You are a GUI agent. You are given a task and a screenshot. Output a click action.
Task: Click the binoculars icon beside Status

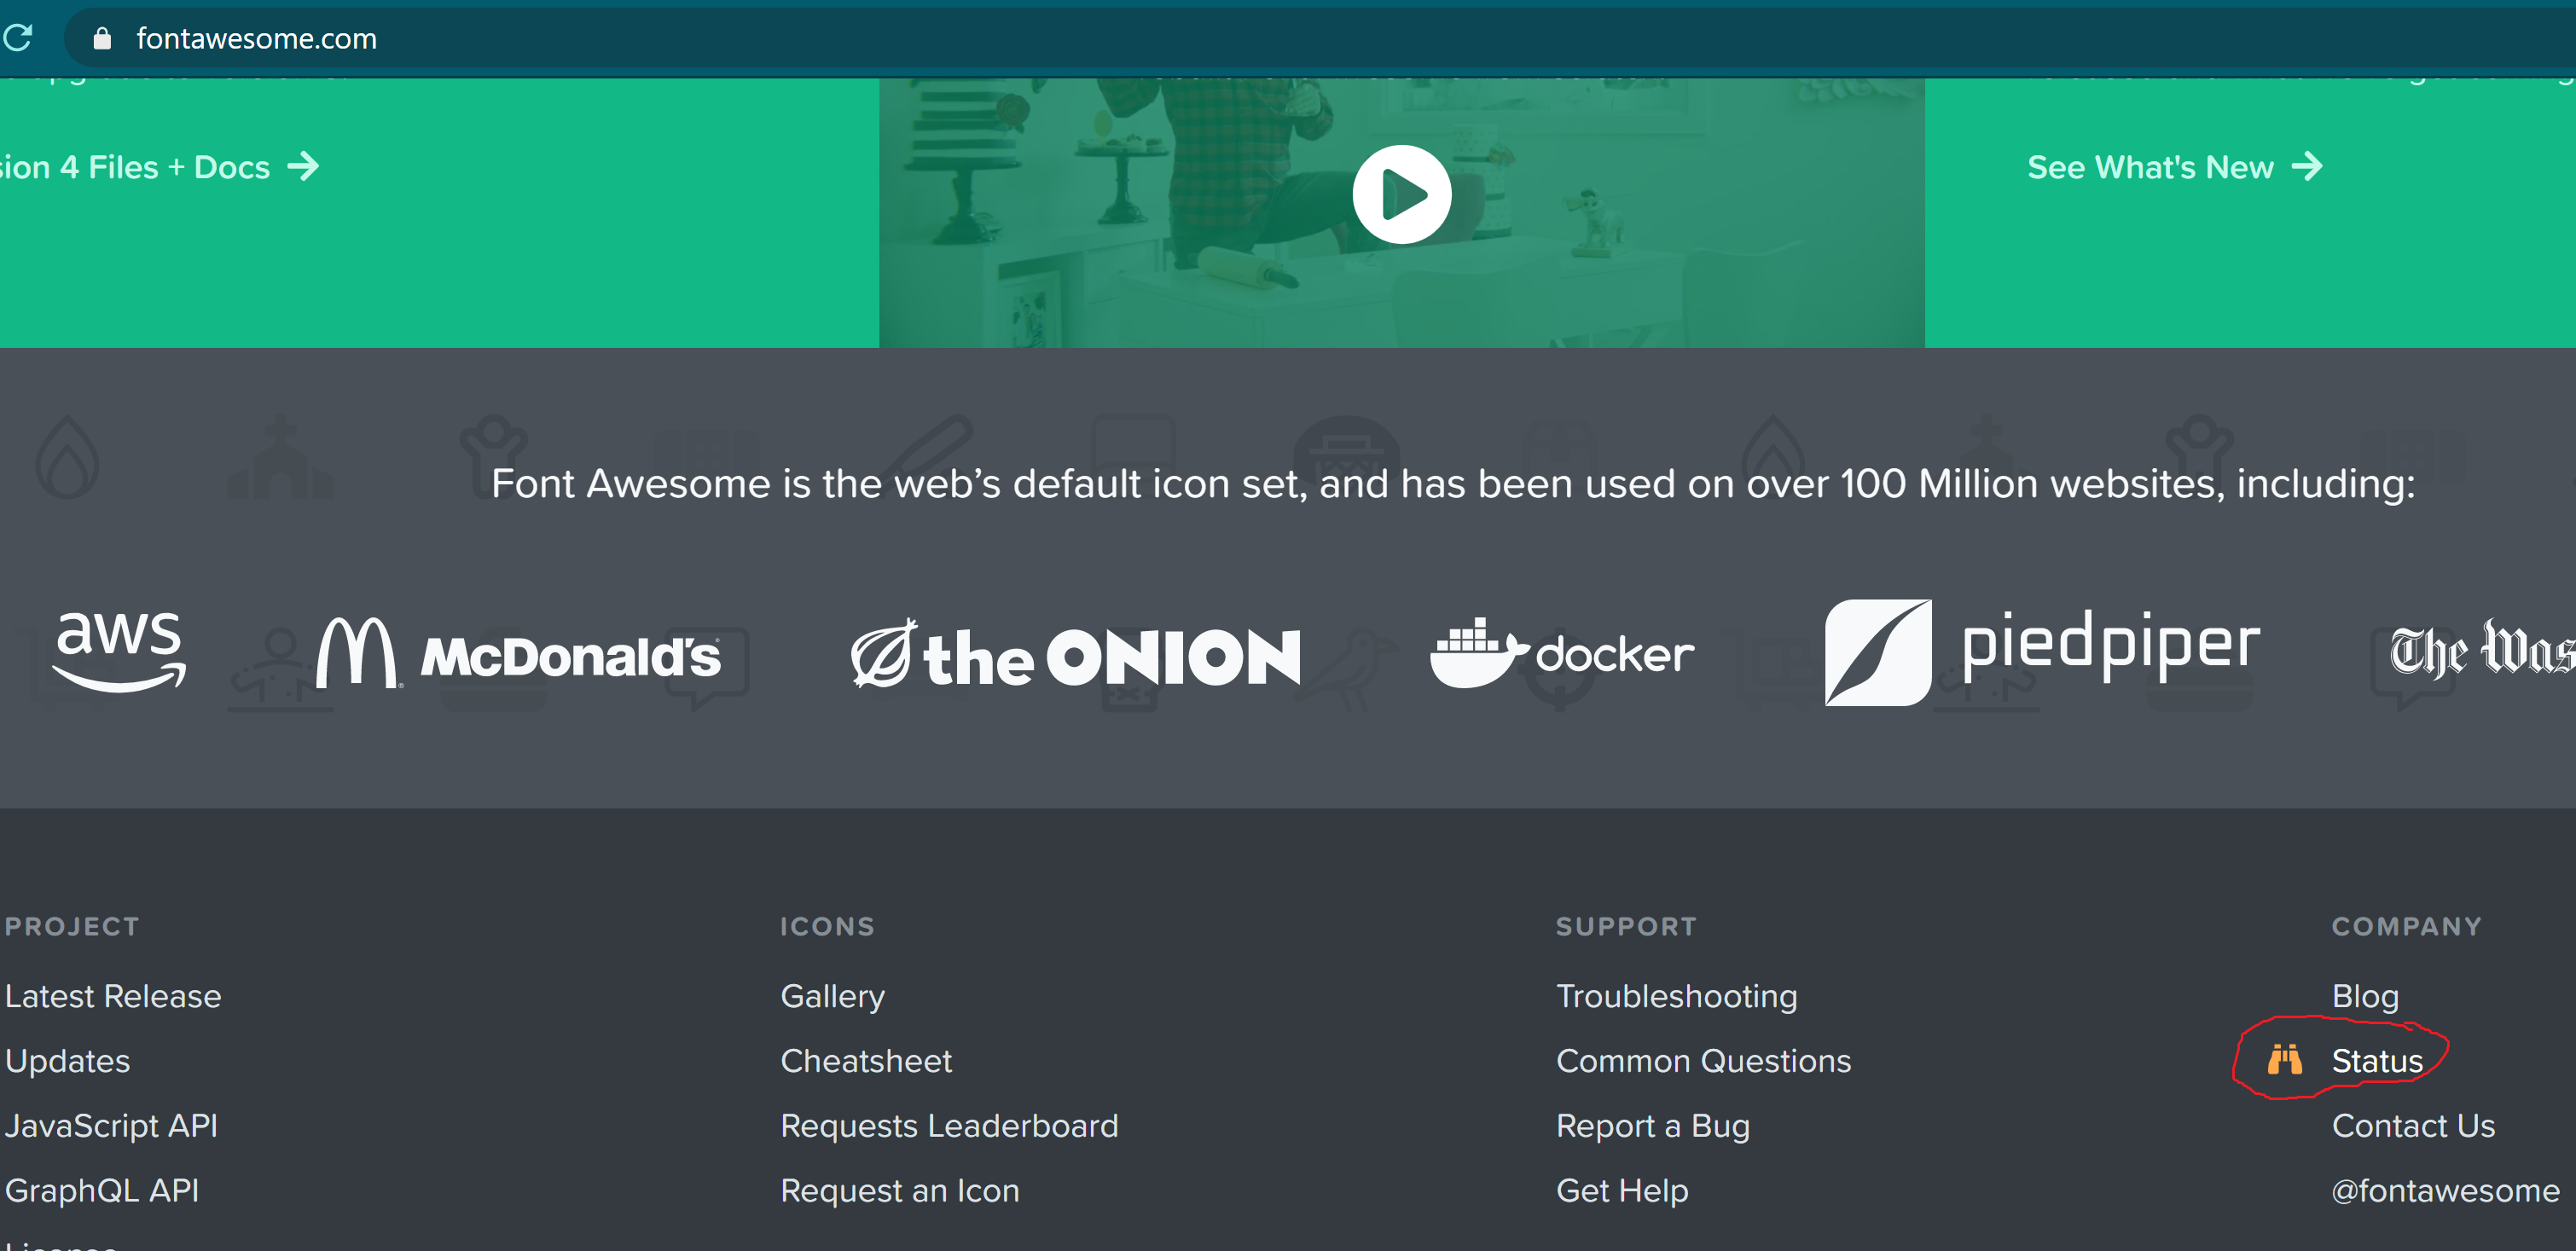tap(2284, 1060)
